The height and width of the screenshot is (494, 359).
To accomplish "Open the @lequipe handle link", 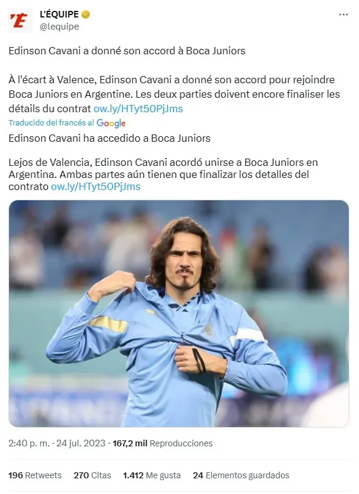I will 59,27.
